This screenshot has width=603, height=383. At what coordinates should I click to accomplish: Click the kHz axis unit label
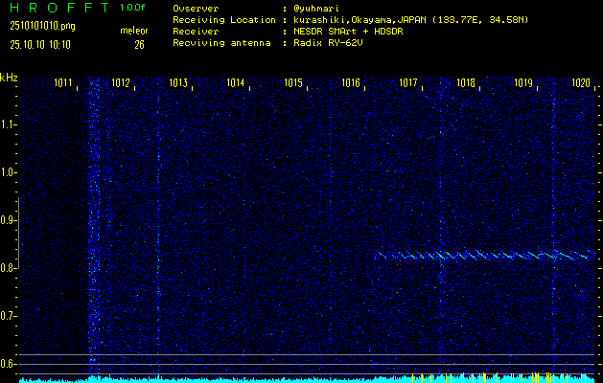9,78
